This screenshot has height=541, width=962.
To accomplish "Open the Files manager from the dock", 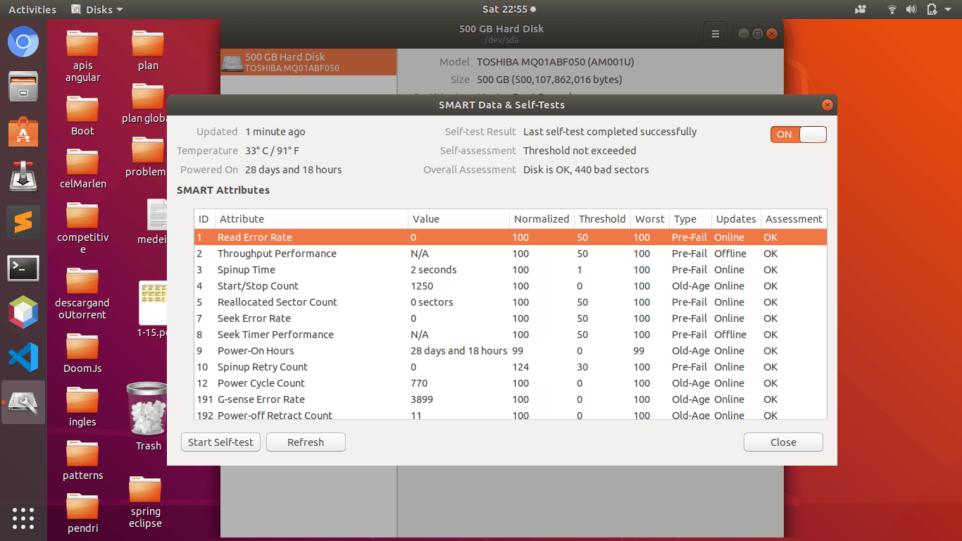I will pyautogui.click(x=23, y=87).
